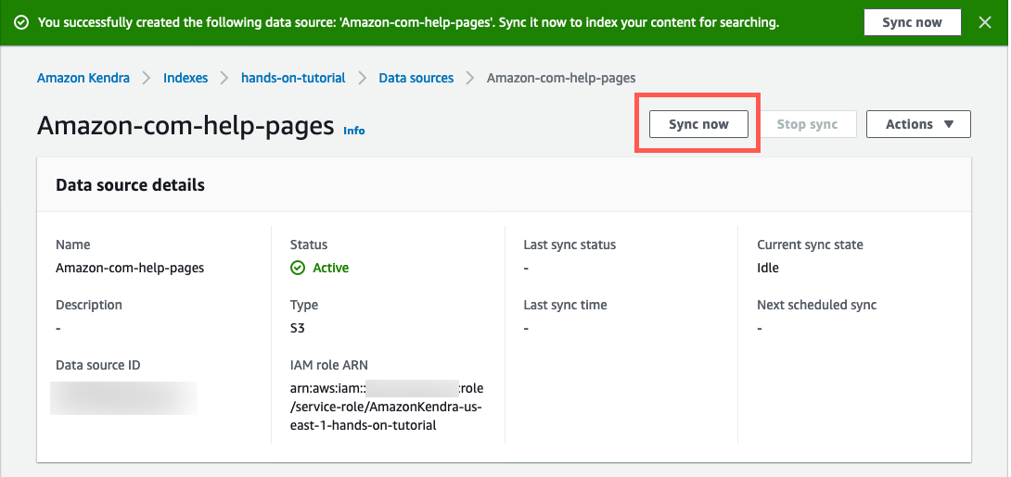Select the Data source details panel header
1011x477 pixels.
point(130,184)
